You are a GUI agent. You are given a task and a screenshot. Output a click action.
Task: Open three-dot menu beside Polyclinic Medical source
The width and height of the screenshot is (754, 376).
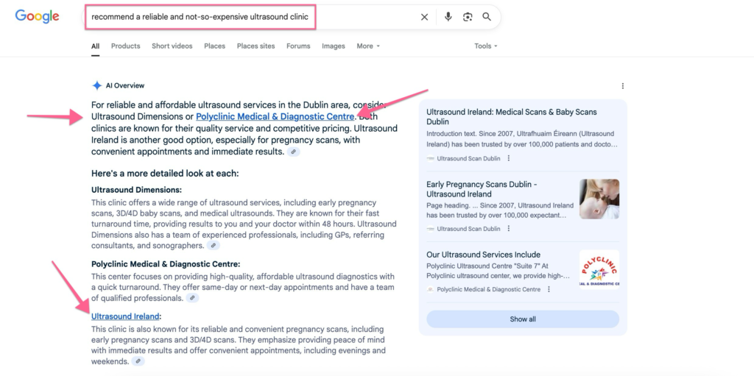point(549,289)
